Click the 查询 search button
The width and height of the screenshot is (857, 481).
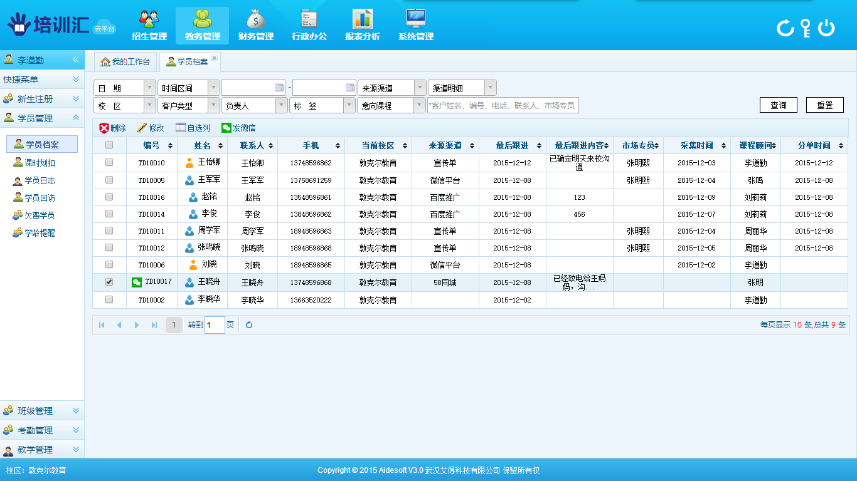[779, 105]
